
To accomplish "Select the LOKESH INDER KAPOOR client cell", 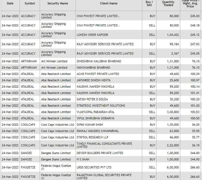I will pyautogui.click(x=92, y=35).
